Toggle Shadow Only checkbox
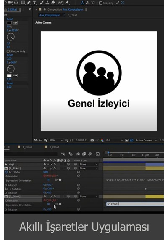This screenshot has height=240, width=168. point(8,51)
